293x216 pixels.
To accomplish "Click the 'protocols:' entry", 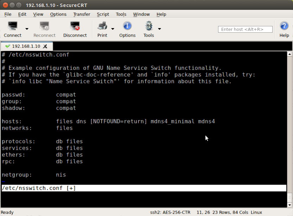I will point(19,142).
